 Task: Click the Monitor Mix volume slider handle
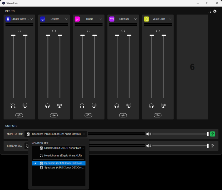(208, 134)
